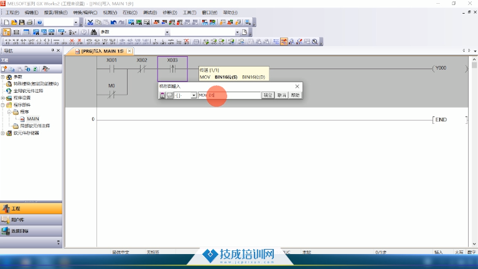Image resolution: width=478 pixels, height=269 pixels.
Task: Click the highlighted orange ladder toolbar icon
Action: 284,42
